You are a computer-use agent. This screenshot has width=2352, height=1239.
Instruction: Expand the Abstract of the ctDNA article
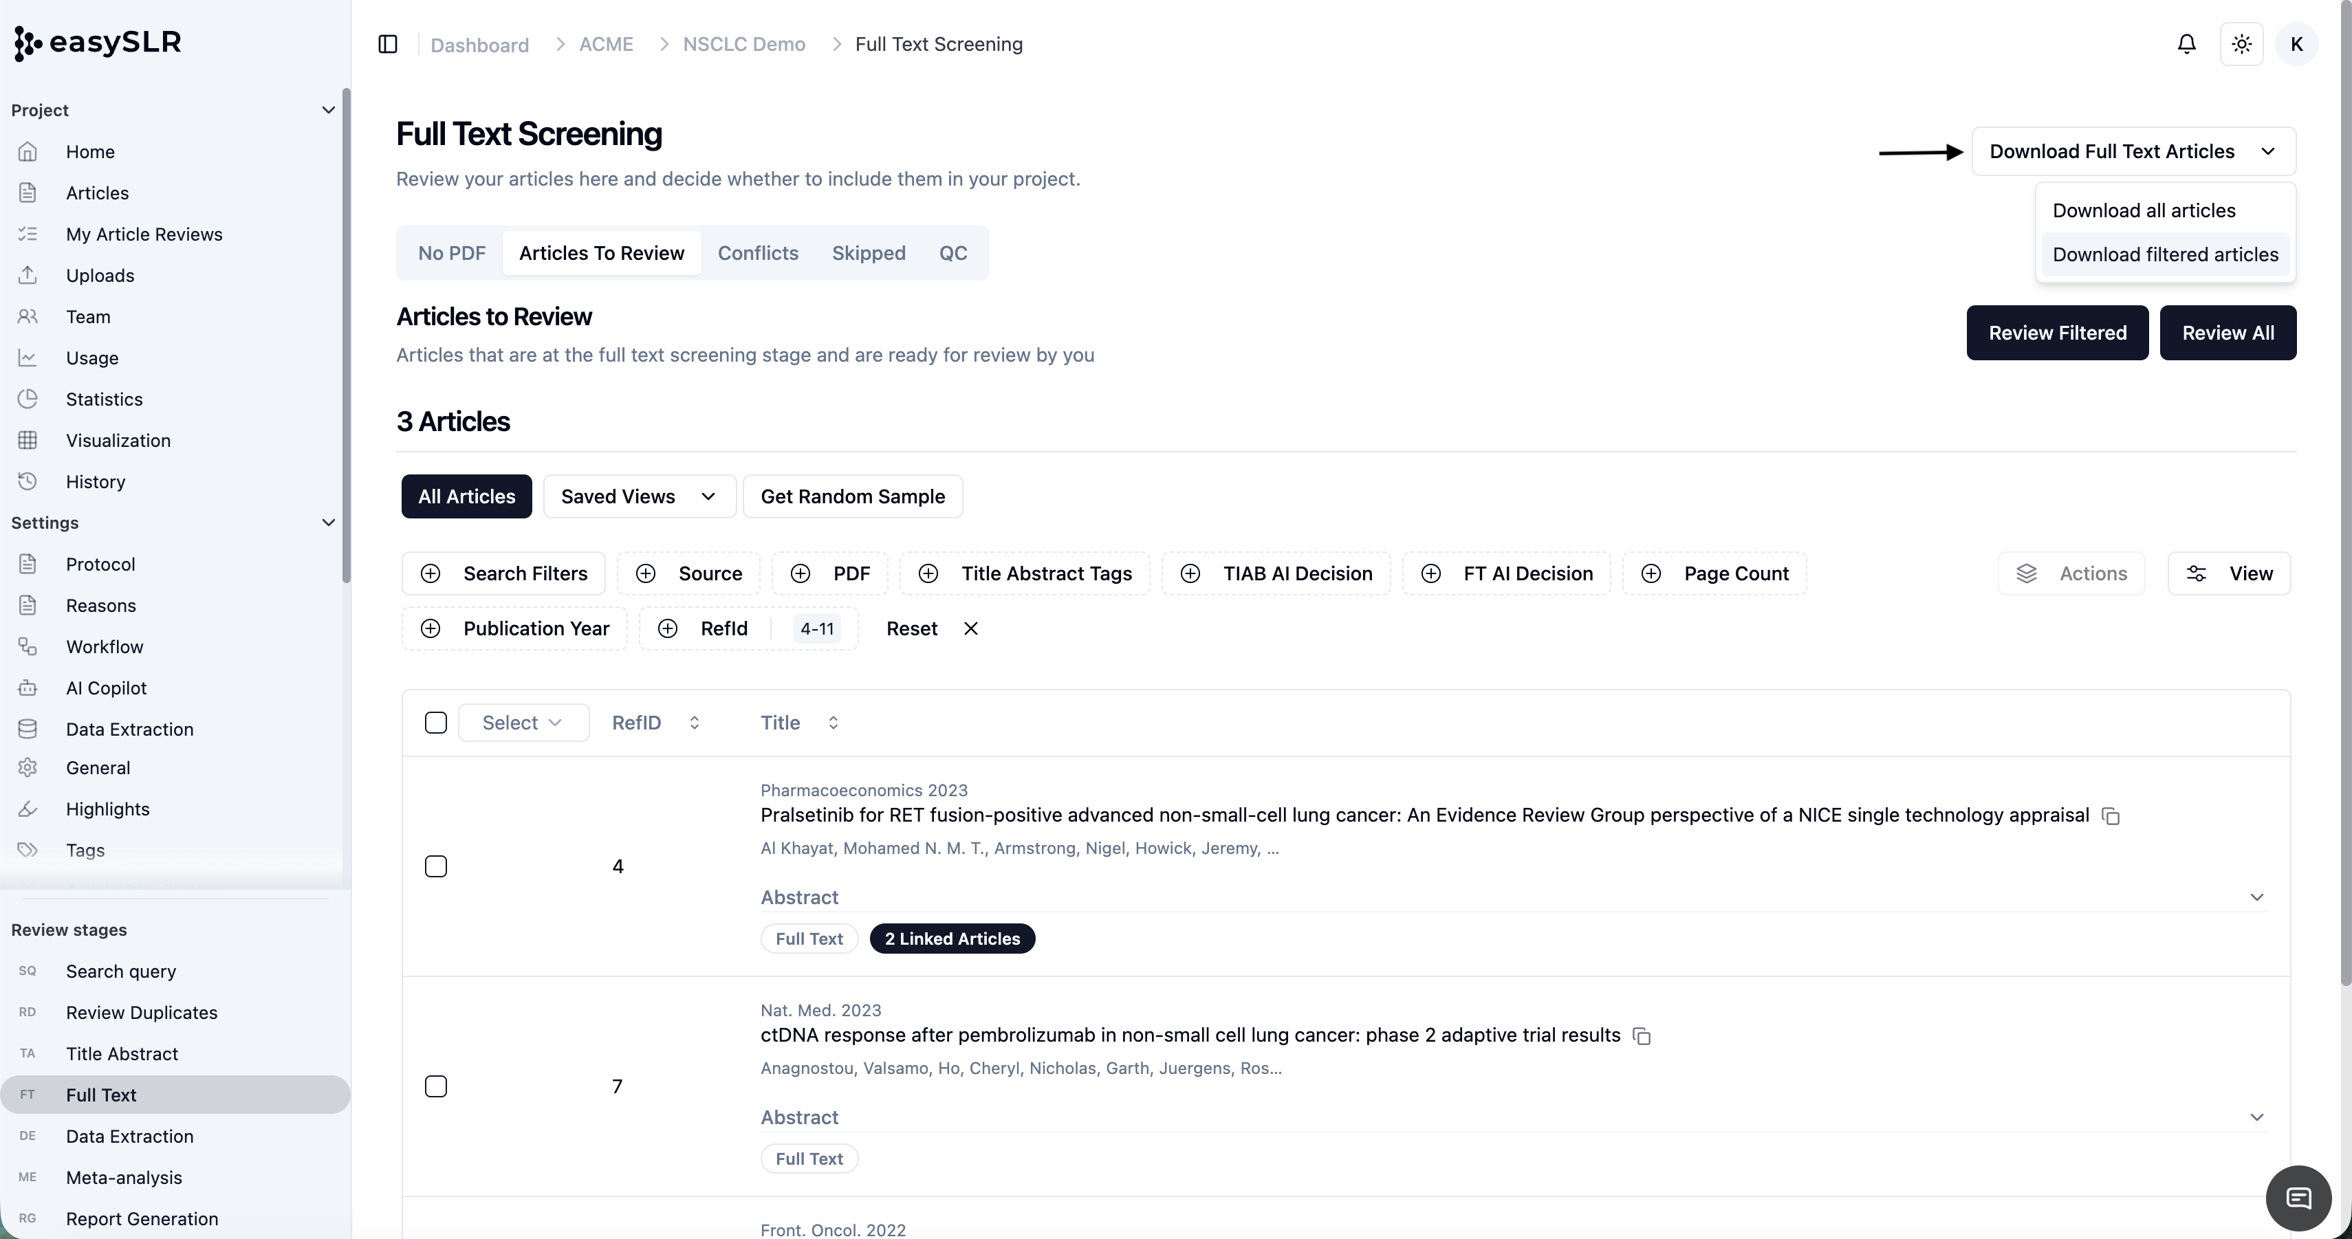[x=2256, y=1117]
